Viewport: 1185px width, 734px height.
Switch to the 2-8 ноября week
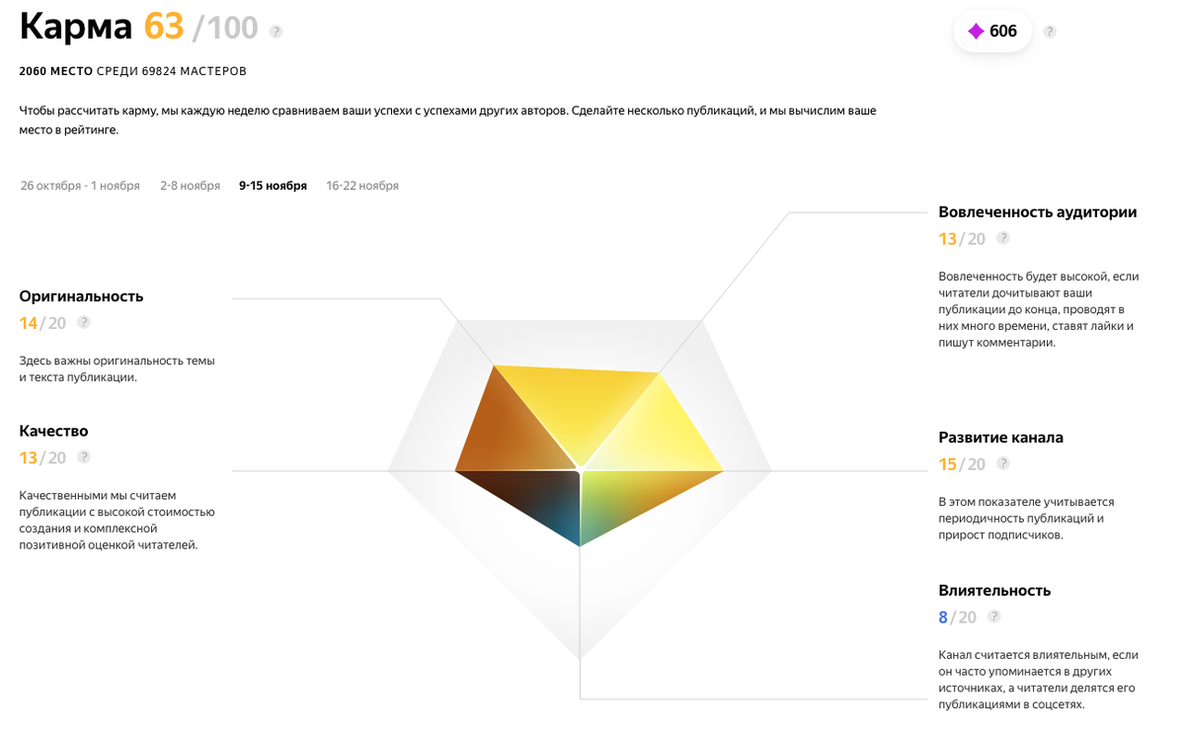click(x=190, y=186)
